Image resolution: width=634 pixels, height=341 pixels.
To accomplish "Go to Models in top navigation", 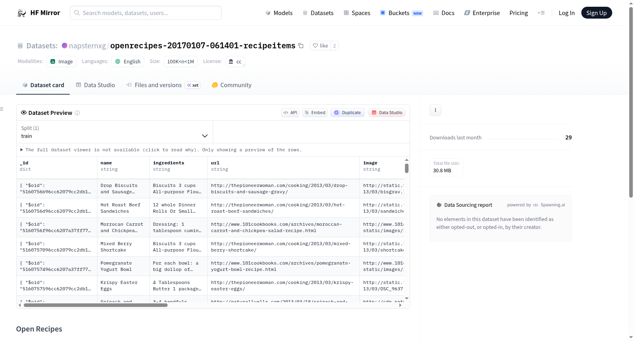I will [279, 13].
